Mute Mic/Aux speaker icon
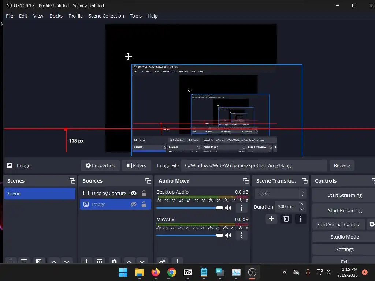This screenshot has height=281, width=375. click(228, 235)
